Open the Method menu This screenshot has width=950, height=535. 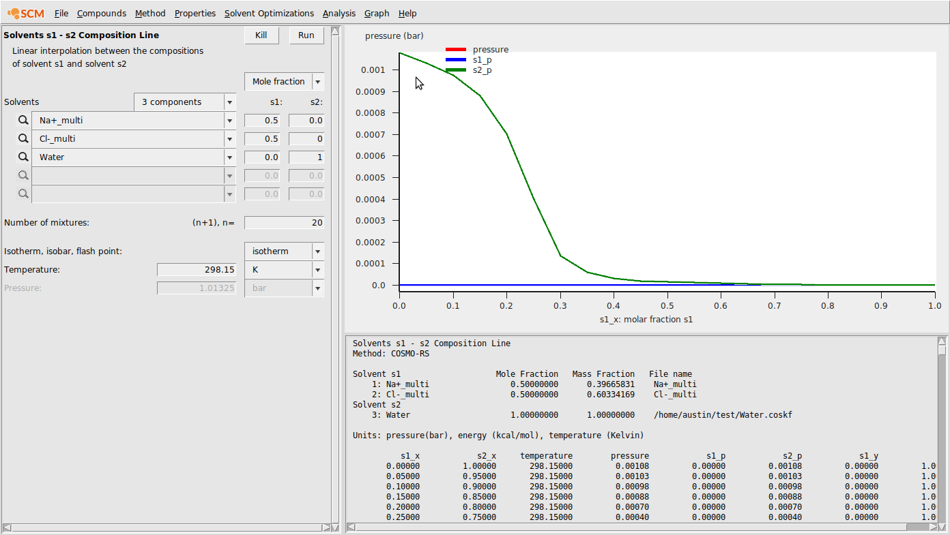pyautogui.click(x=150, y=13)
